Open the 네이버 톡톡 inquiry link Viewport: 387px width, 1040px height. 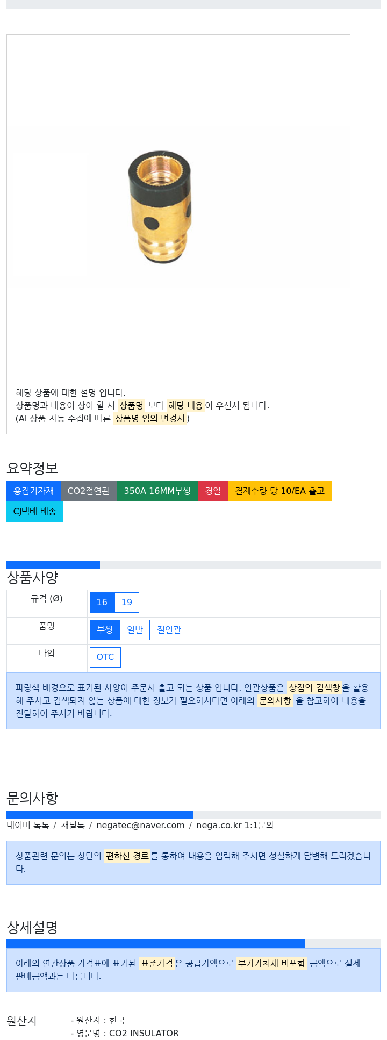pyautogui.click(x=28, y=826)
